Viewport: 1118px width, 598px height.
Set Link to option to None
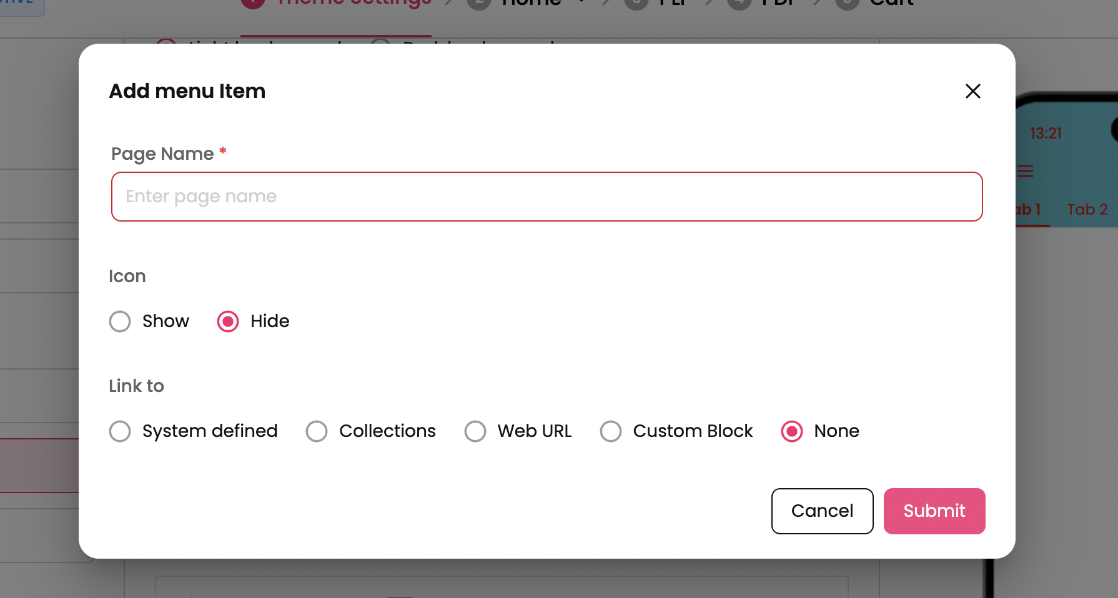[x=792, y=431]
